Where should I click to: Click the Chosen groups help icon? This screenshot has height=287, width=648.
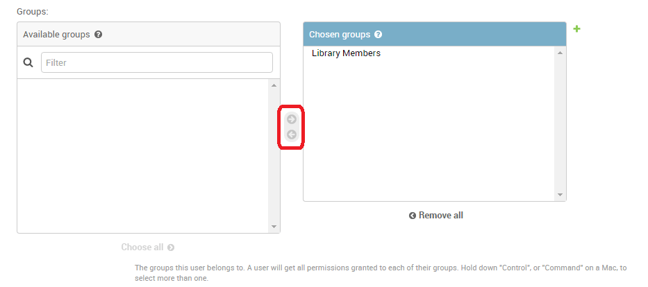pos(379,34)
